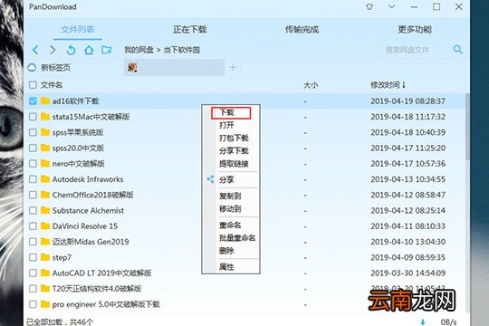Check the AutoCAD LT 2019中文破解版 checkbox
The width and height of the screenshot is (489, 326).
coord(33,273)
